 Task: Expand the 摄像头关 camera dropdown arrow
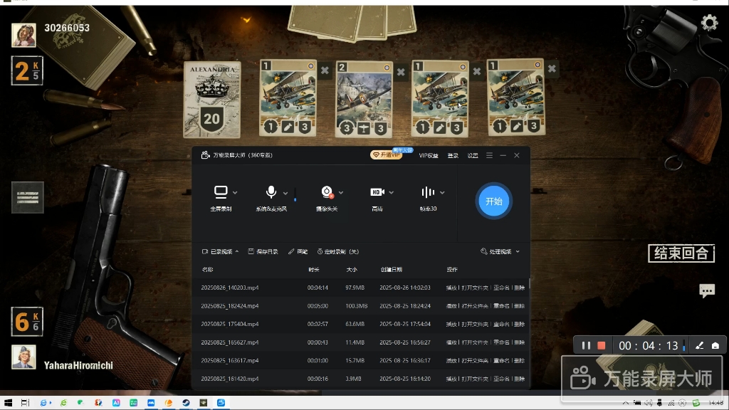(x=341, y=192)
